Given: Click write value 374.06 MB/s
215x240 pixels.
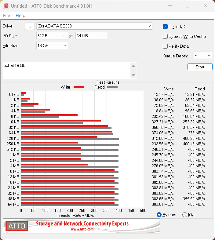Looking at the screenshot, I should pos(163,133).
